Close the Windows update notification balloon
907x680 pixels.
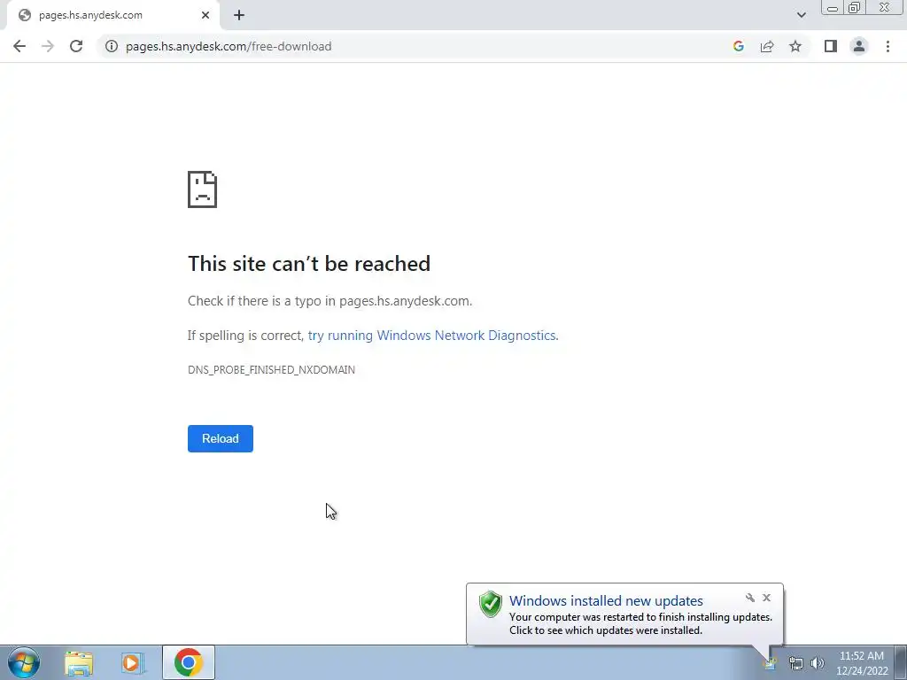coord(766,598)
